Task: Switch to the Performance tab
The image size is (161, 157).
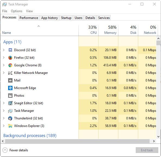Action: [x=29, y=18]
